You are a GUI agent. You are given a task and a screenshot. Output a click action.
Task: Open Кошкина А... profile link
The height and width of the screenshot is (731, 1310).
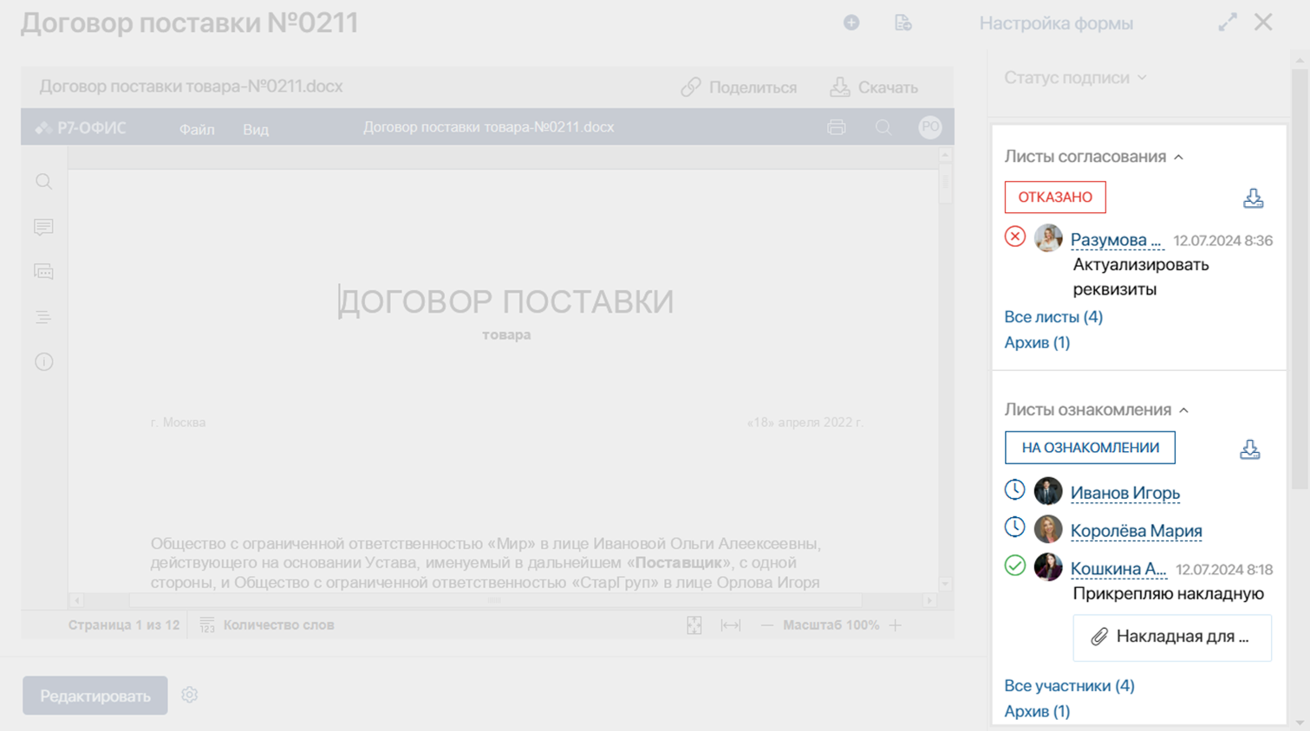1118,569
